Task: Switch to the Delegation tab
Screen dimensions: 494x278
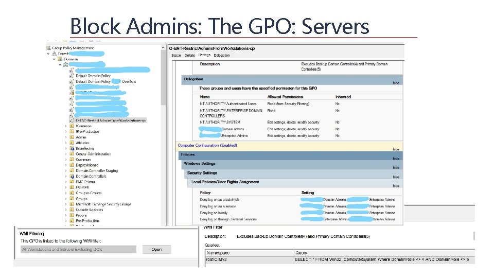Action: 221,55
